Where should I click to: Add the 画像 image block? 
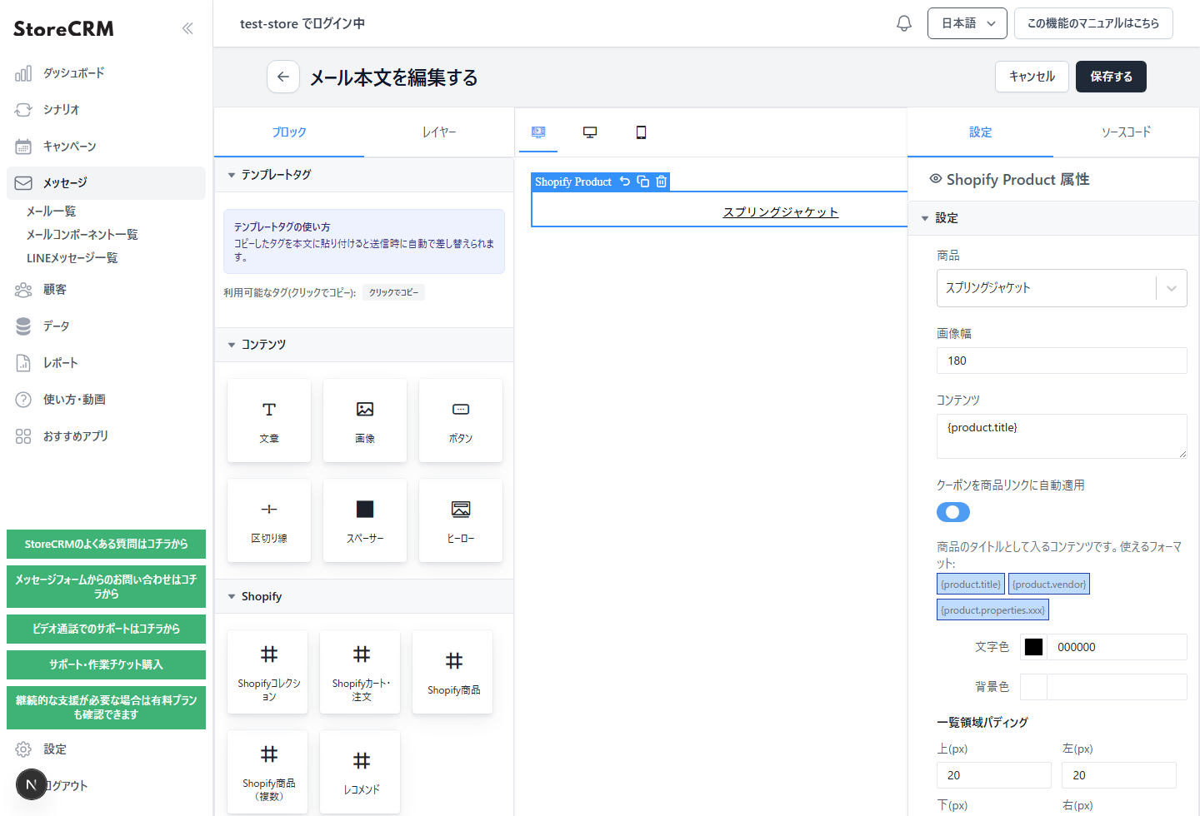click(x=365, y=420)
